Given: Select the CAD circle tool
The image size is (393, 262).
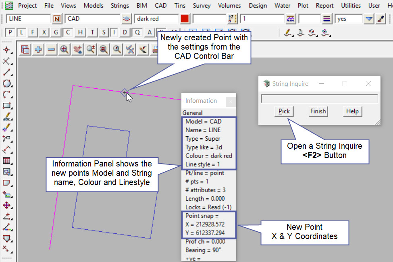Looking at the screenshot, I should coord(6,84).
